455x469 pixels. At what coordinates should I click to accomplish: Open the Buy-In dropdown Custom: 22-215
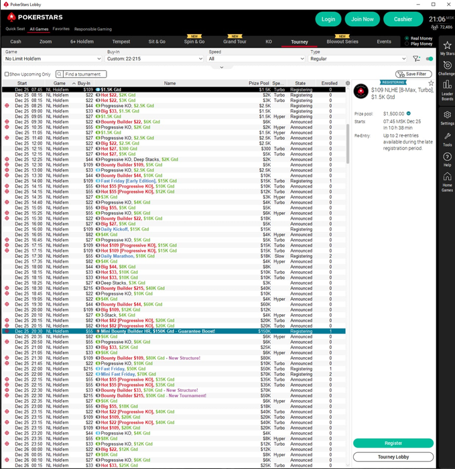pos(154,59)
